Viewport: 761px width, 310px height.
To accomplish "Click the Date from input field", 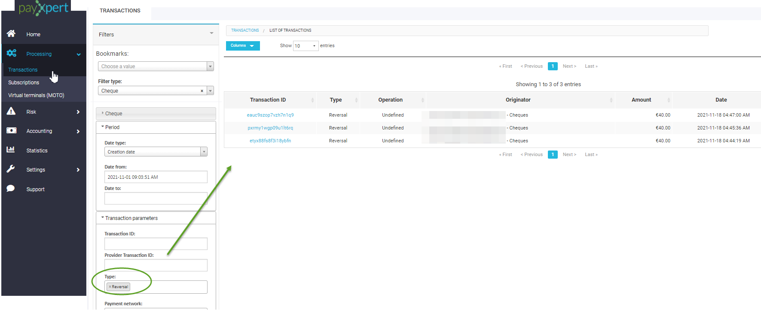I will click(x=156, y=177).
